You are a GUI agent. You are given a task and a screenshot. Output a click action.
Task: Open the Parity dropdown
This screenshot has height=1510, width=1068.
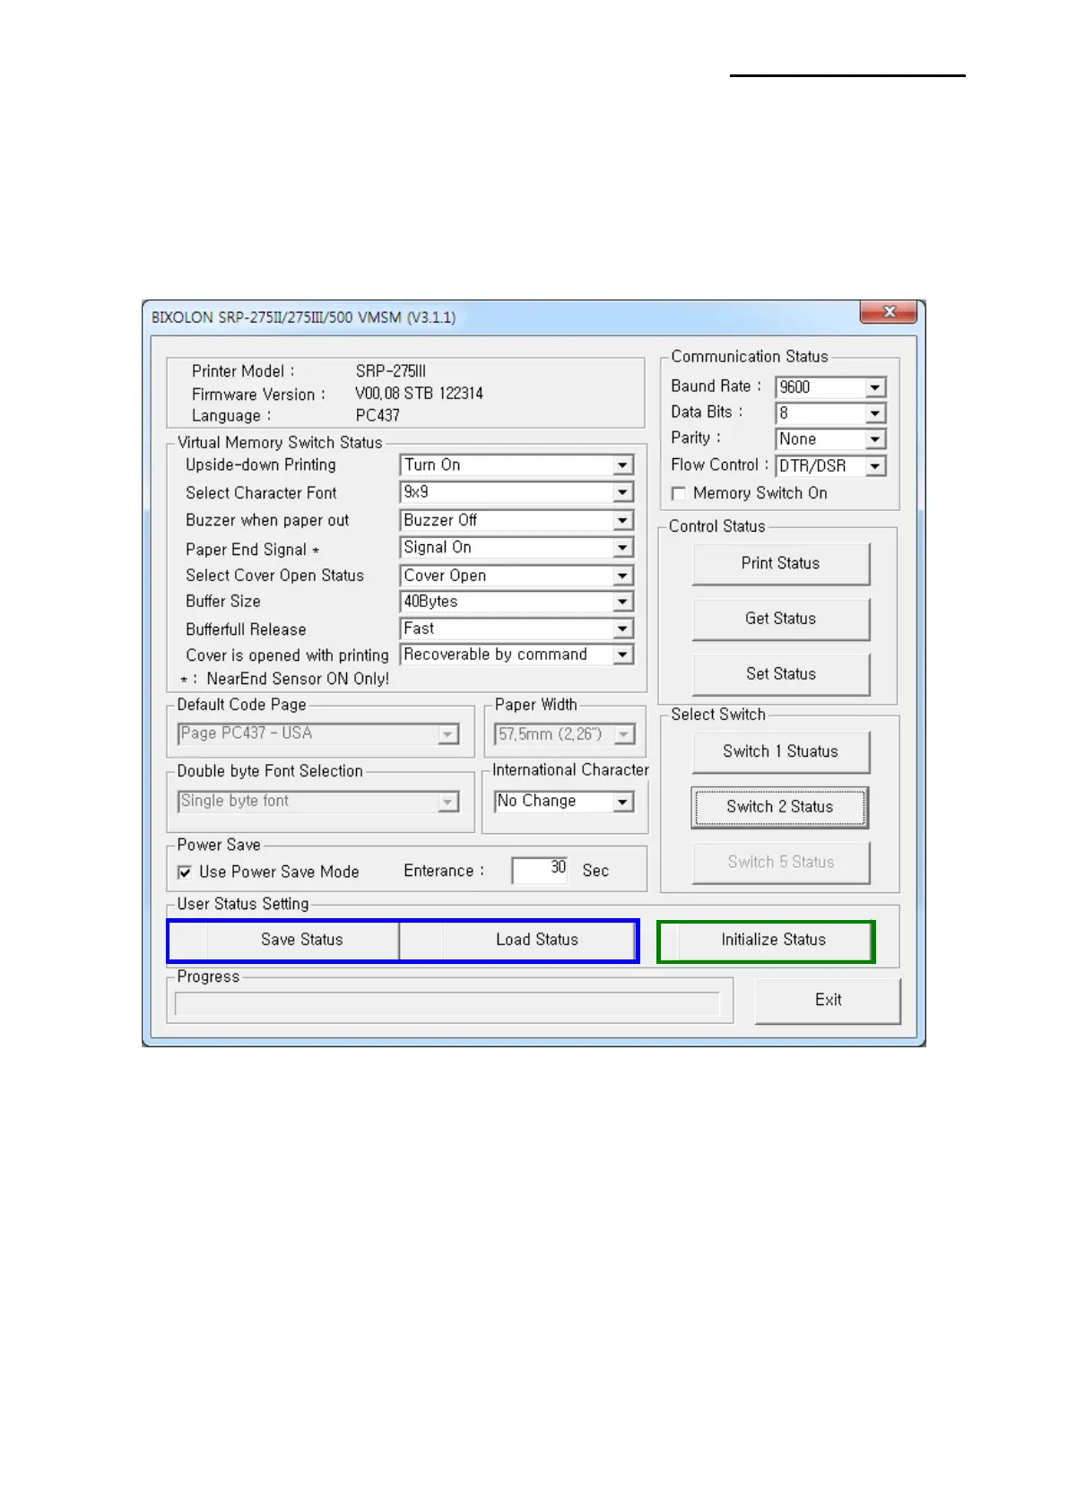point(830,439)
